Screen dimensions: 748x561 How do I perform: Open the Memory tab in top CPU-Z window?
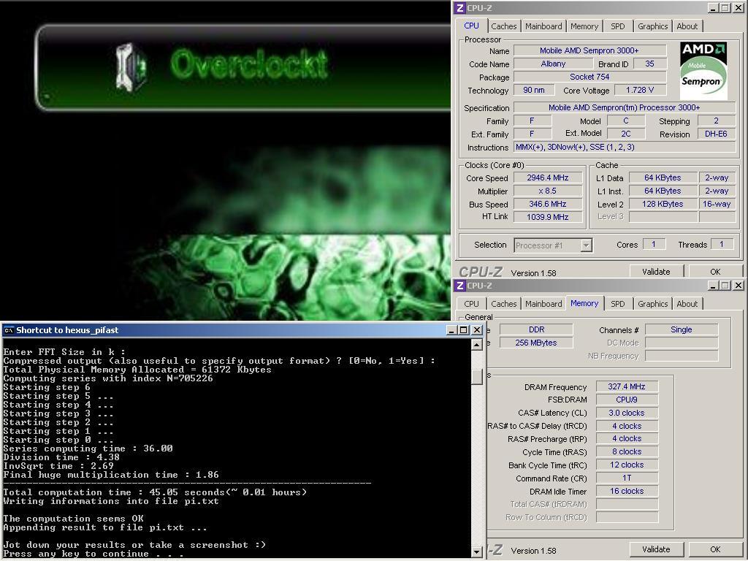click(584, 26)
